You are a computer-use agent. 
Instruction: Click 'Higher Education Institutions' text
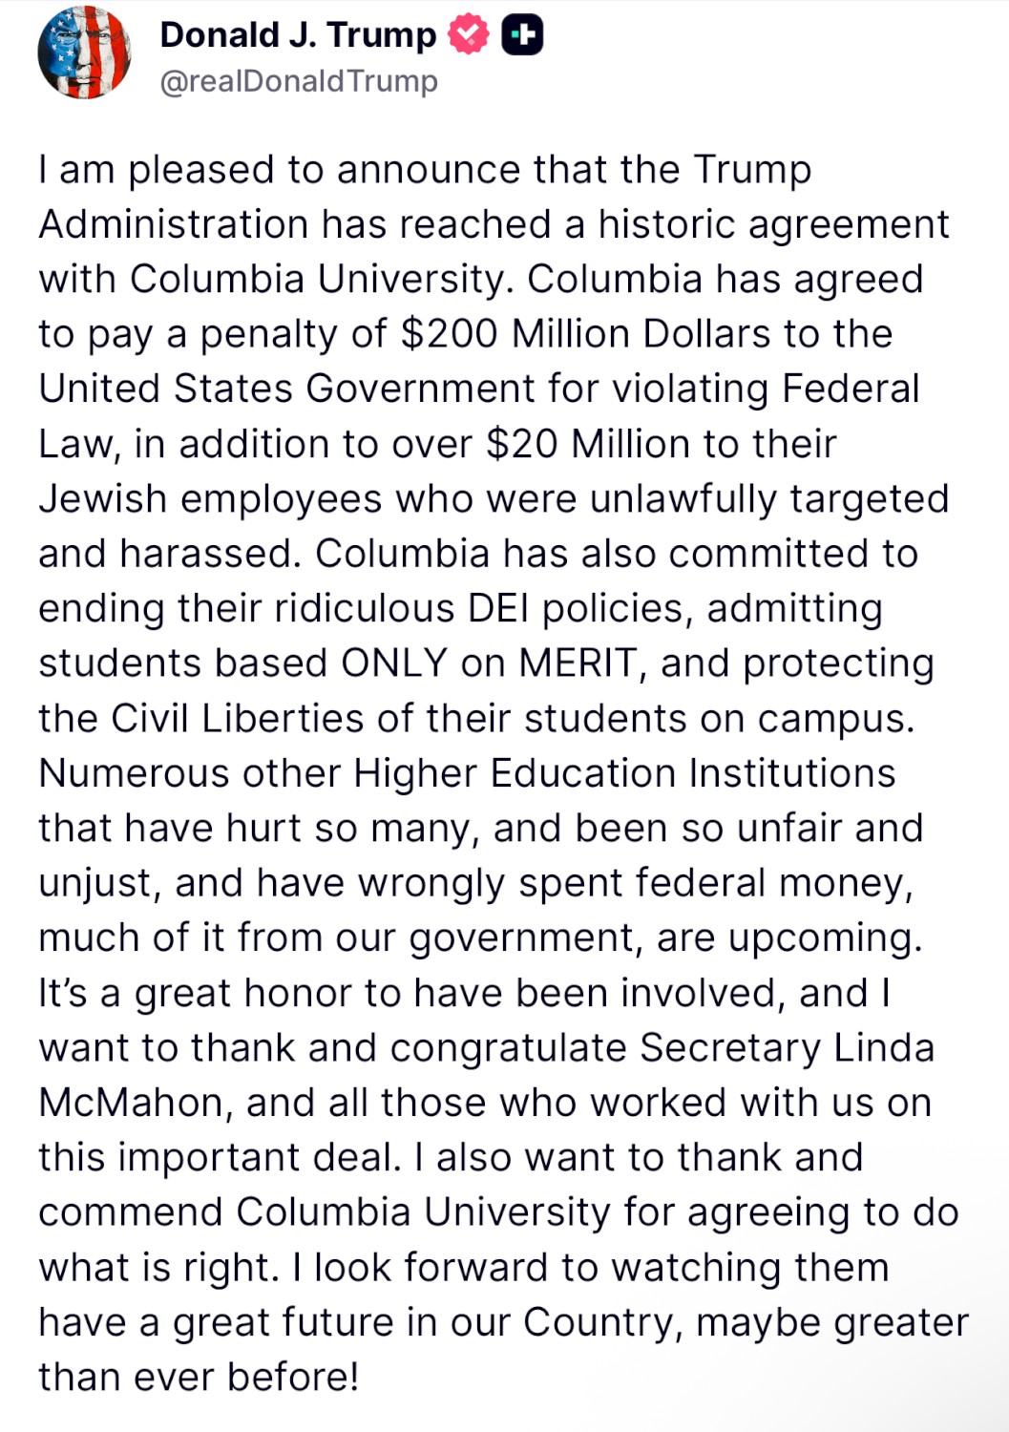tap(624, 773)
